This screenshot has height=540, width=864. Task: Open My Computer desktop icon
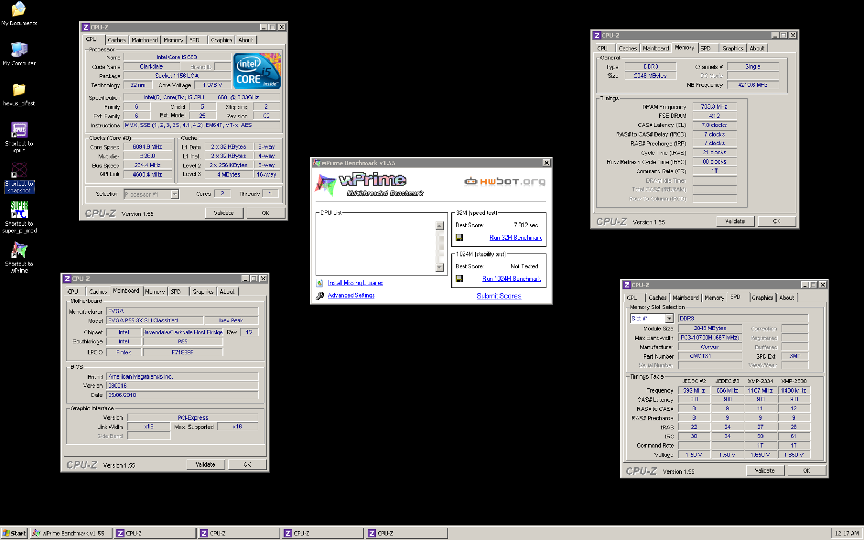[x=19, y=53]
